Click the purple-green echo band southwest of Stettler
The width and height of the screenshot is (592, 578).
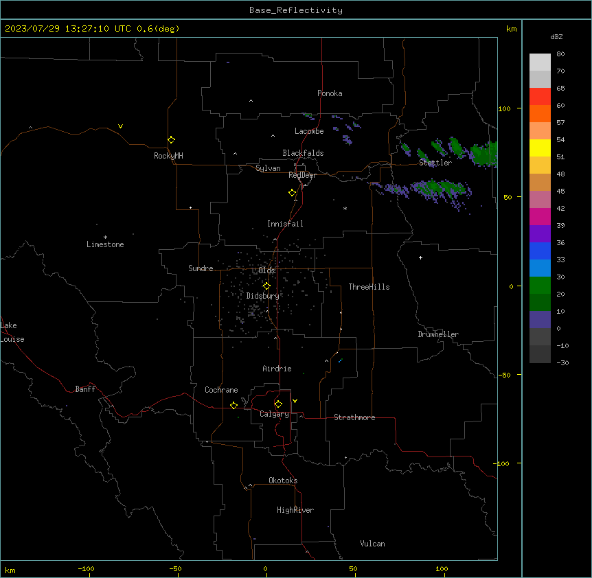[x=439, y=189]
